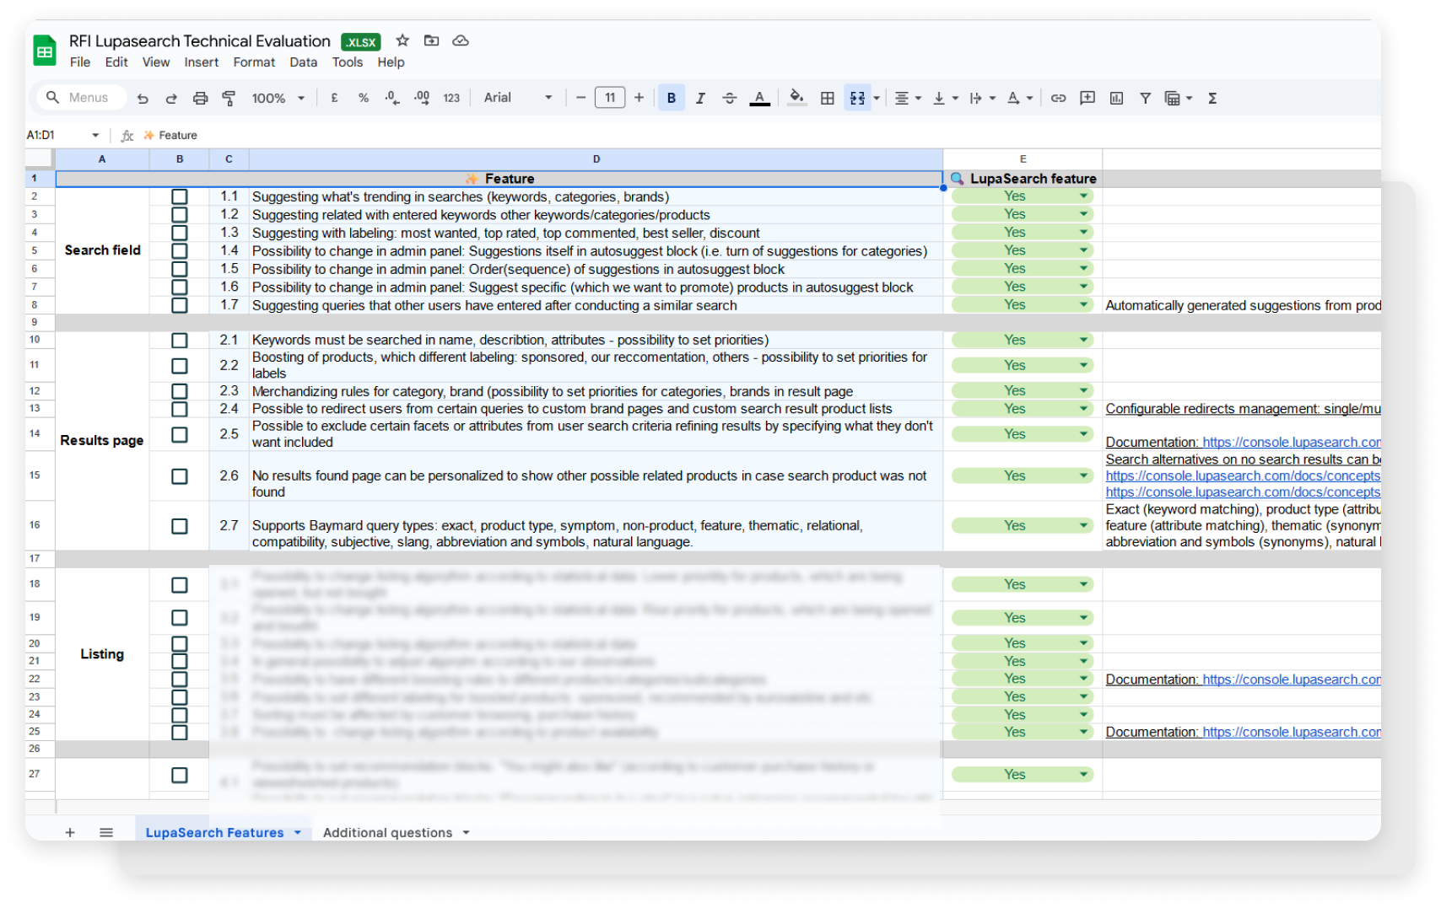The image size is (1441, 908).
Task: Open the Data menu
Action: [304, 62]
